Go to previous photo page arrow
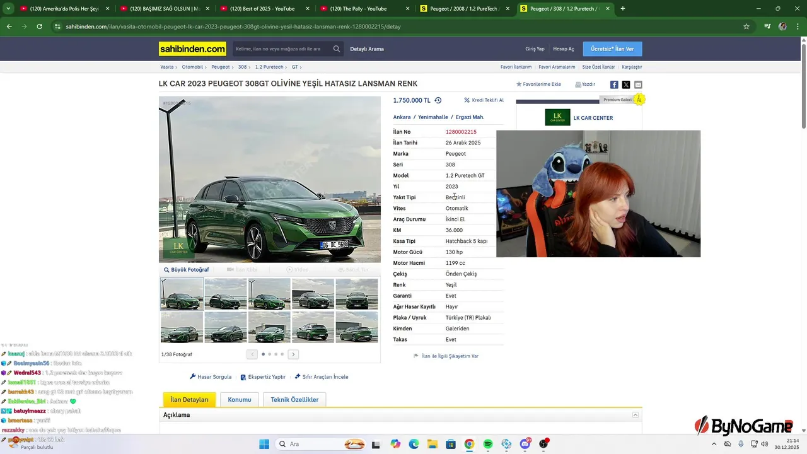Viewport: 807px width, 454px height. coord(252,354)
